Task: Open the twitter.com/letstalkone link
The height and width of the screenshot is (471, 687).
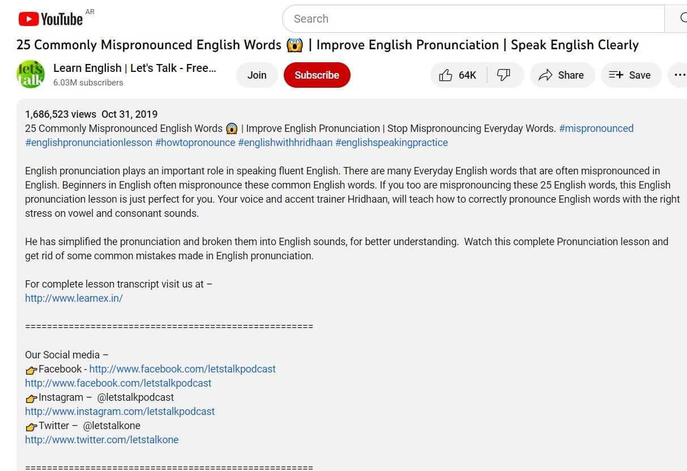Action: pyautogui.click(x=102, y=440)
